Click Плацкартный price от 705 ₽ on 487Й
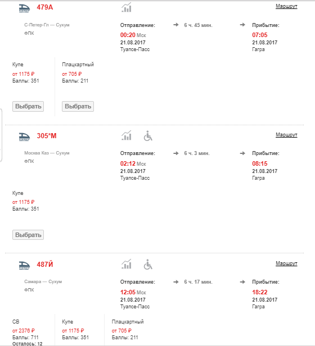Viewport: 315px width, 346px height. 121,330
